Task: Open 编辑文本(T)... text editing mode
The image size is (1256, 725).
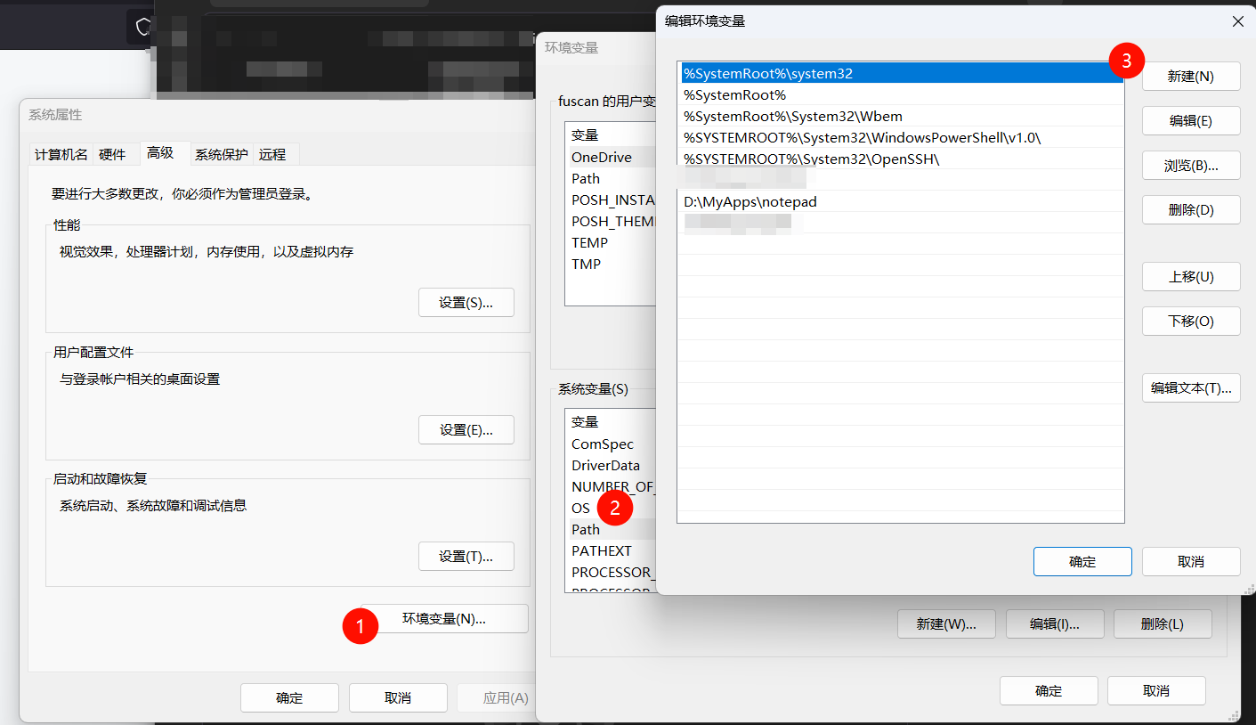Action: pyautogui.click(x=1190, y=388)
